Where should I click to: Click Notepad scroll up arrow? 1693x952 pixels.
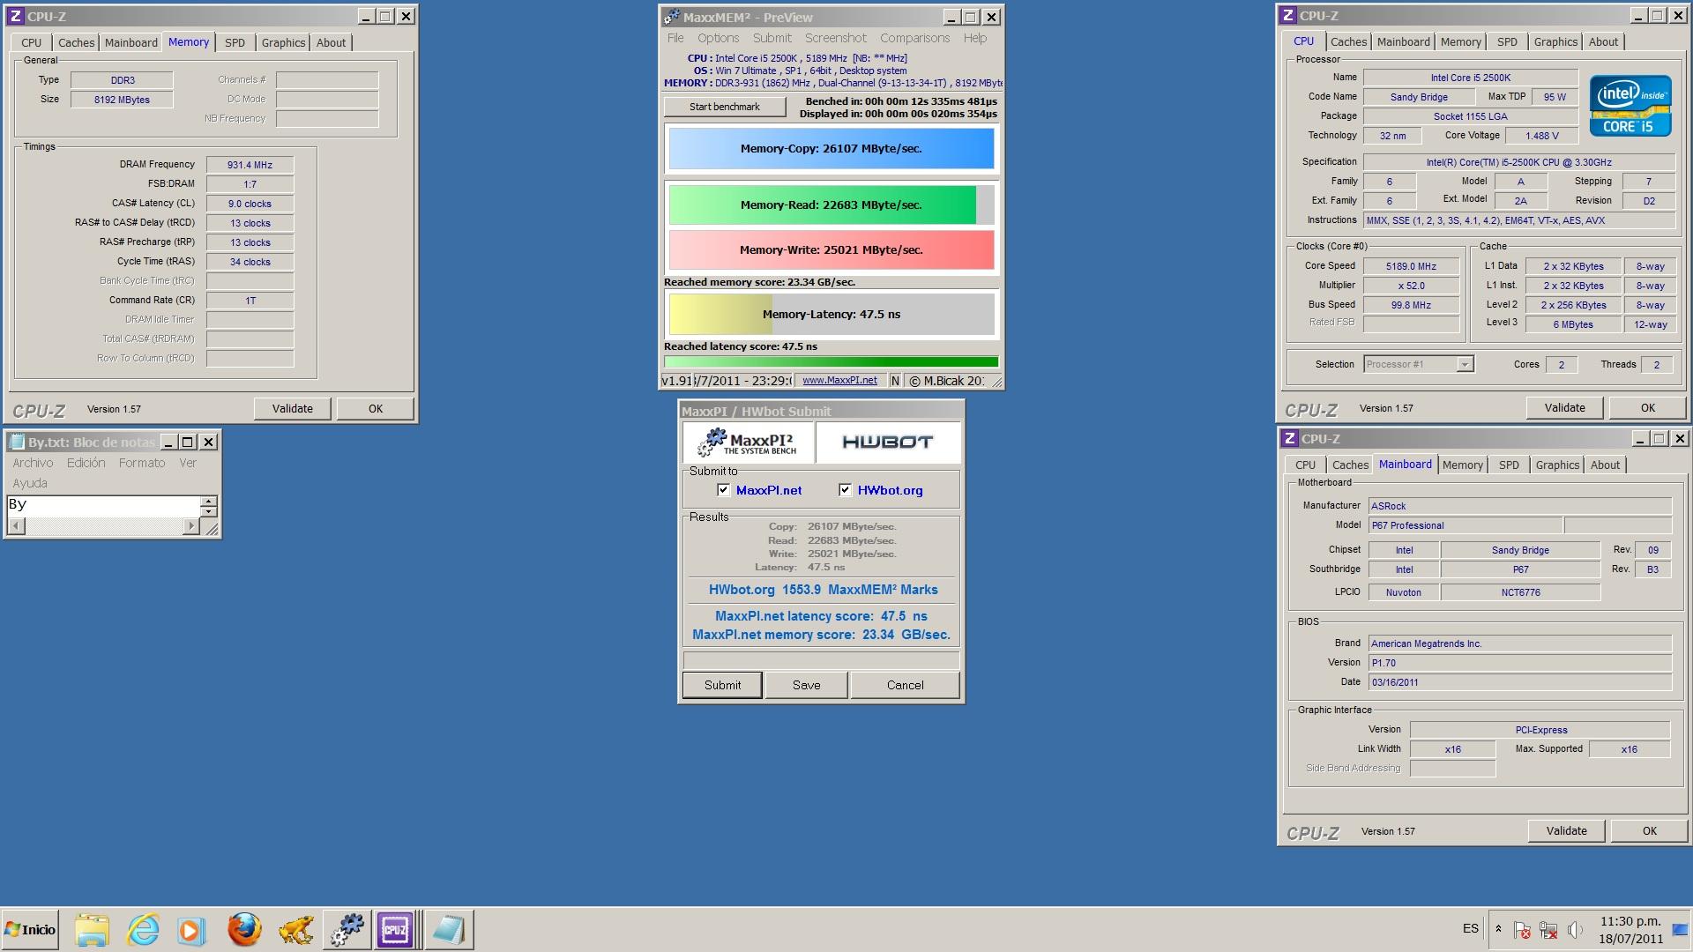208,501
